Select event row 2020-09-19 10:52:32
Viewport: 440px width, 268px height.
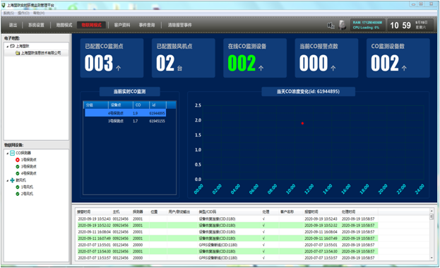click(227, 226)
